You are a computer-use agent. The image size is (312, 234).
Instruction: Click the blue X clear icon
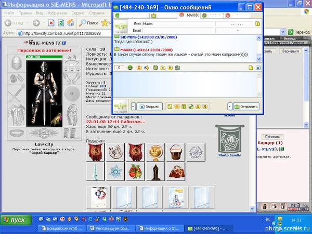tap(258, 68)
